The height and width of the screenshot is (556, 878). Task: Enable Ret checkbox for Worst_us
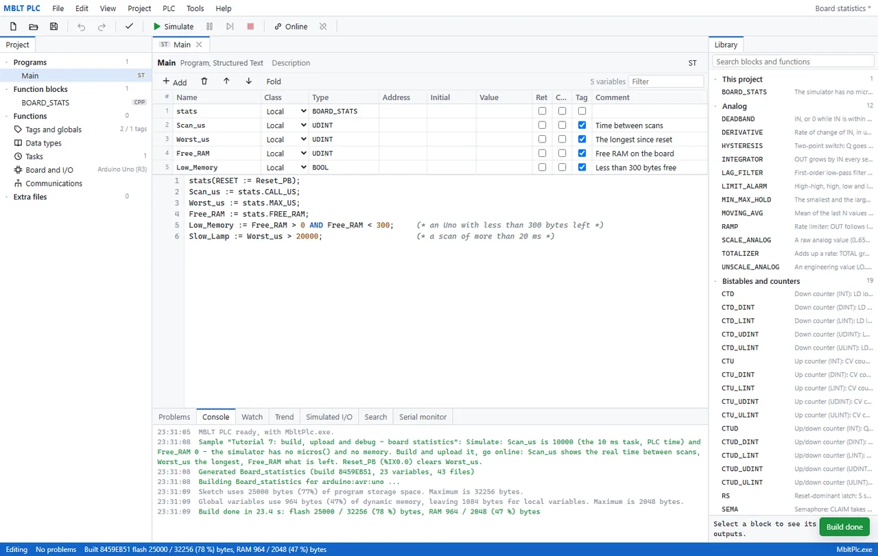[x=542, y=139]
